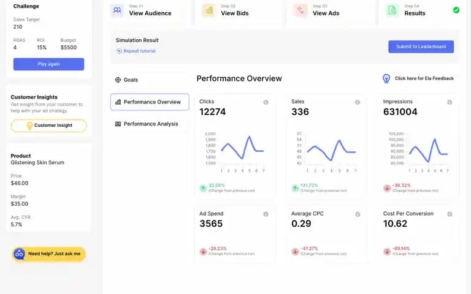Click the Ela Feedback lightbulb icon
Image resolution: width=471 pixels, height=294 pixels.
pos(386,78)
